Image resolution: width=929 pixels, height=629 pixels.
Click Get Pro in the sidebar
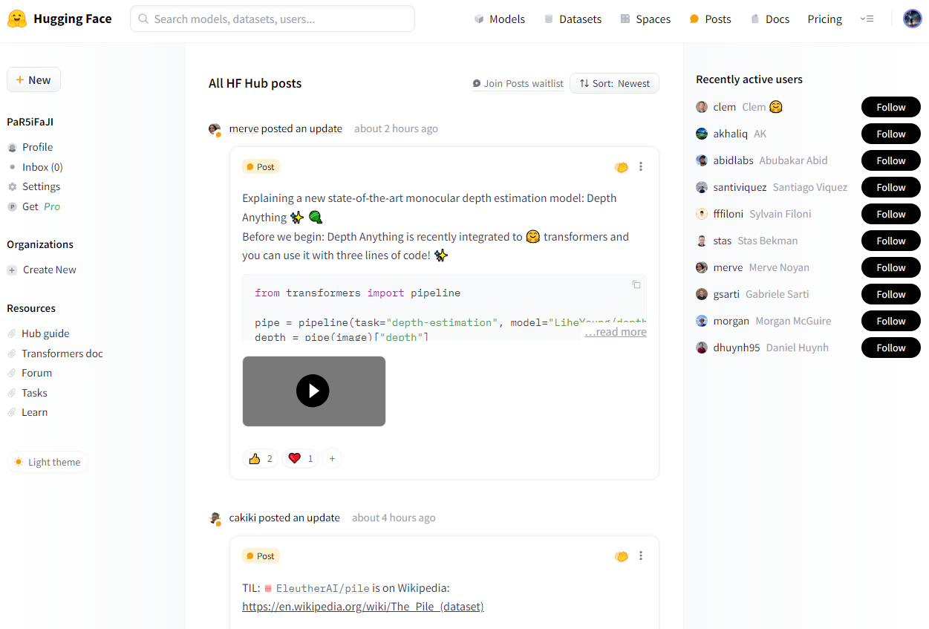[x=34, y=206]
